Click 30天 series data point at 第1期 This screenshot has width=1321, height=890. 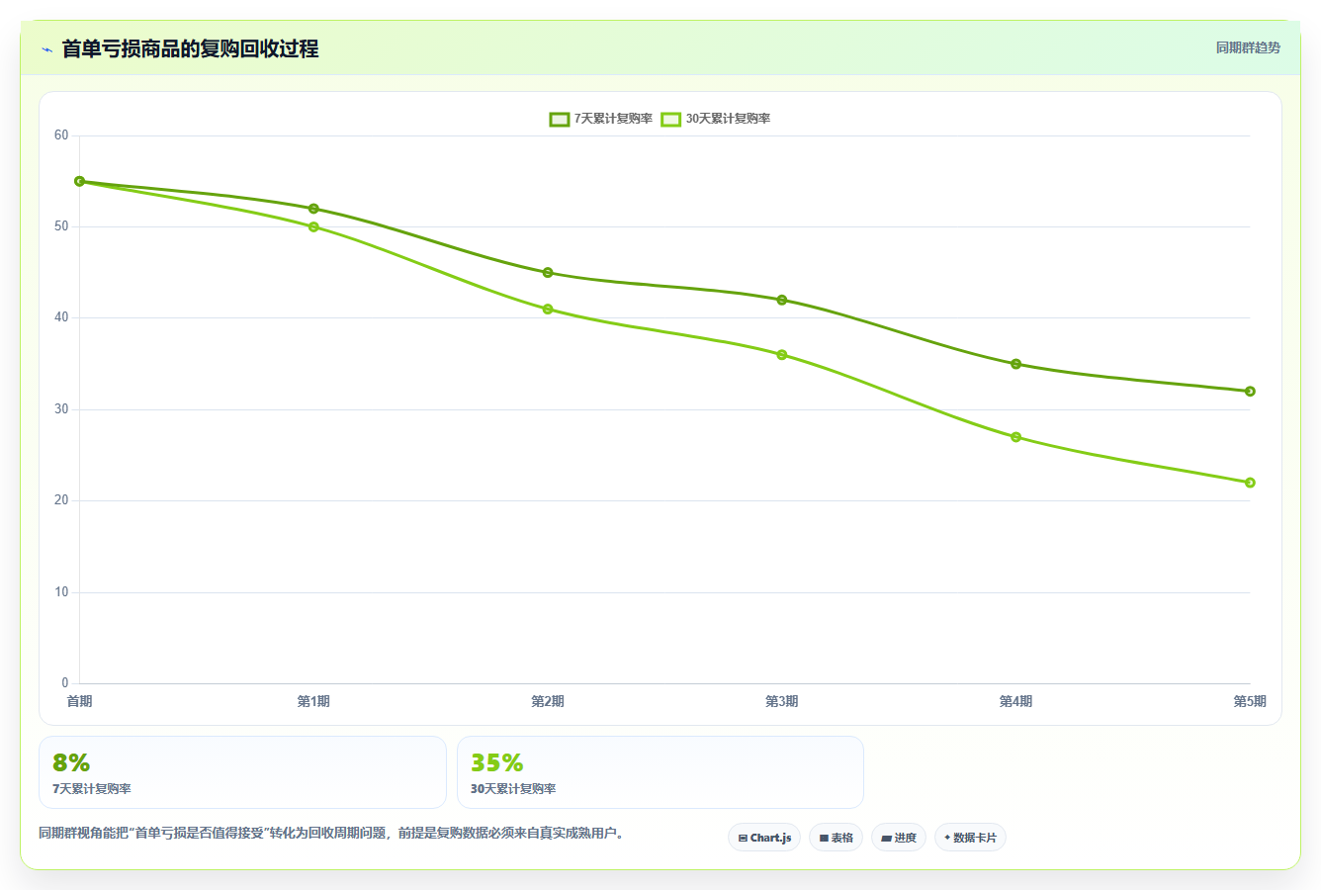(x=313, y=226)
